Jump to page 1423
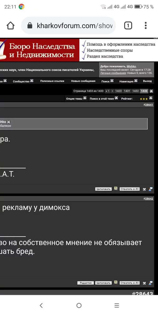Screen dimensions: 158x316 tap(118, 91)
